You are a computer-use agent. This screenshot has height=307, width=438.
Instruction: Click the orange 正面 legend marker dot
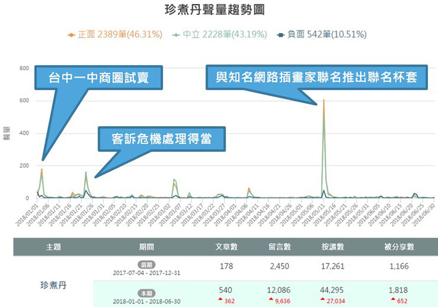pyautogui.click(x=71, y=35)
